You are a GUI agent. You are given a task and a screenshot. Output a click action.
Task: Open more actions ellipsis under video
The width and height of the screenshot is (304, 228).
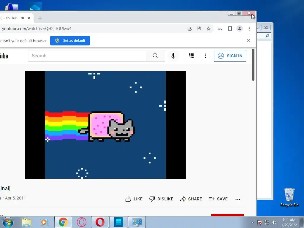(238, 199)
